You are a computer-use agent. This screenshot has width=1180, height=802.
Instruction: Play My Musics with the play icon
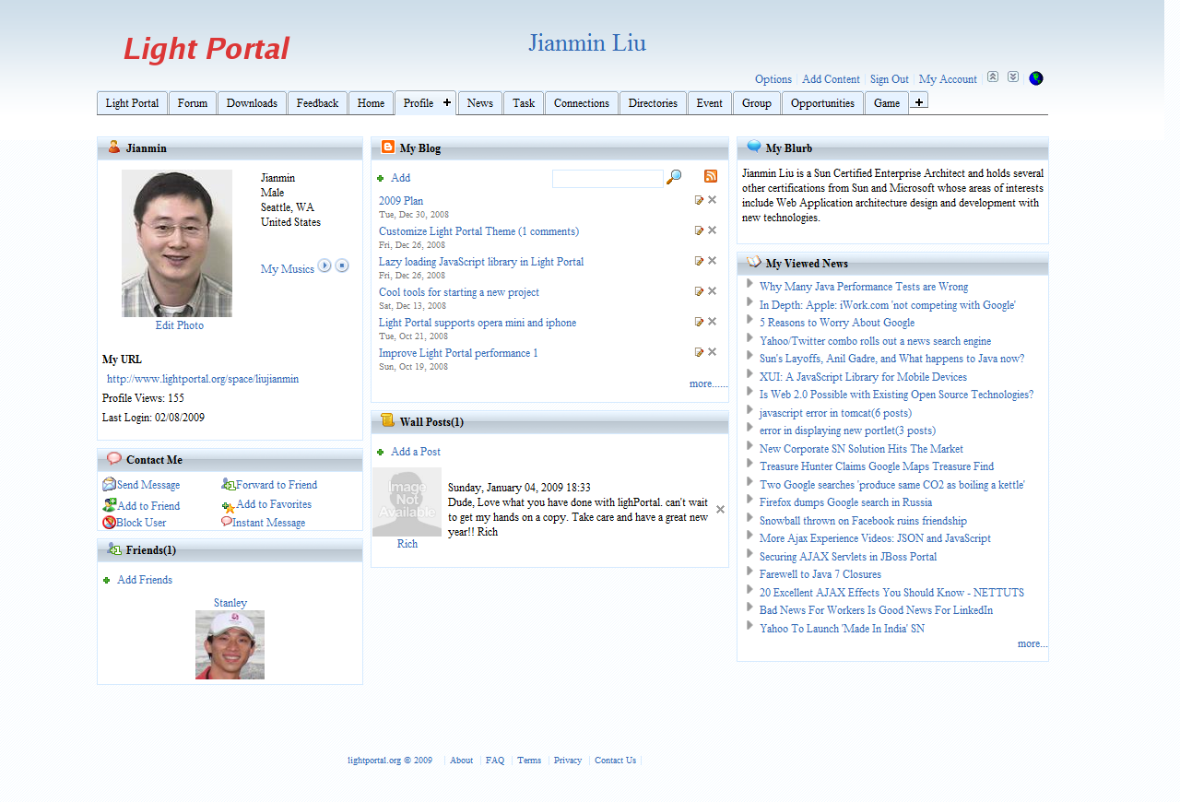coord(324,265)
